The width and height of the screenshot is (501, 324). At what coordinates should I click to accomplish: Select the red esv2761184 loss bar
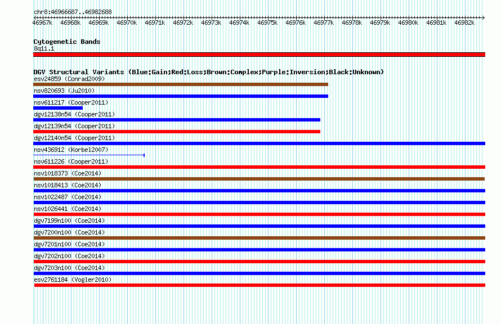click(x=260, y=285)
